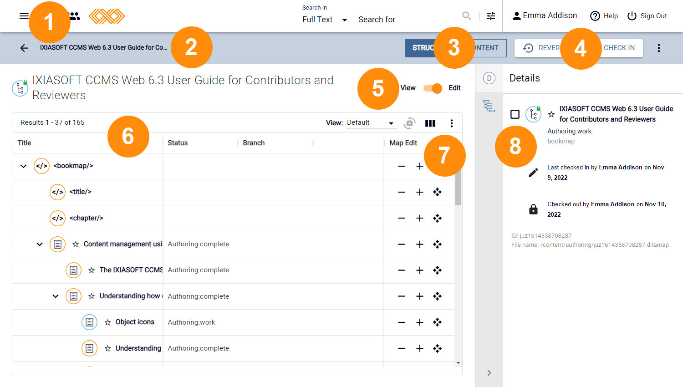This screenshot has height=387, width=683.
Task: Click the Revert button
Action: [x=542, y=48]
